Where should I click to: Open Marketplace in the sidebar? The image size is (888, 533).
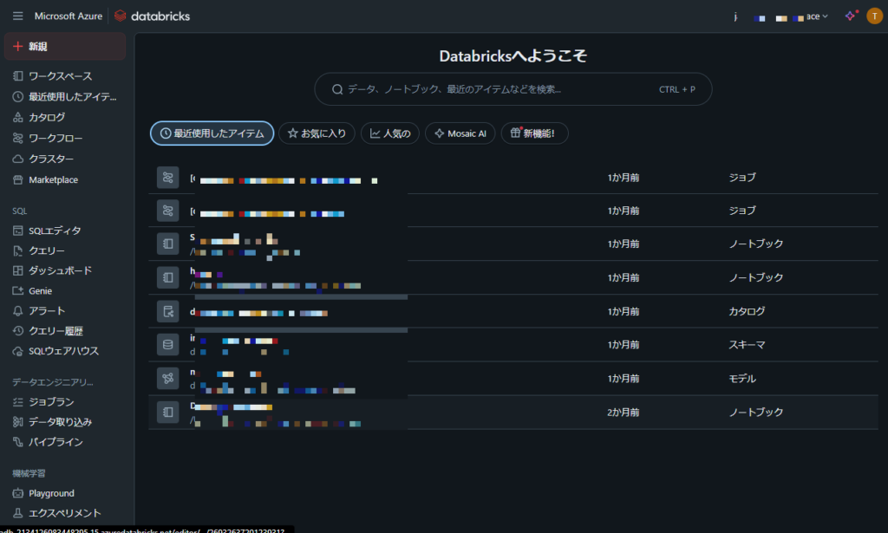[53, 180]
